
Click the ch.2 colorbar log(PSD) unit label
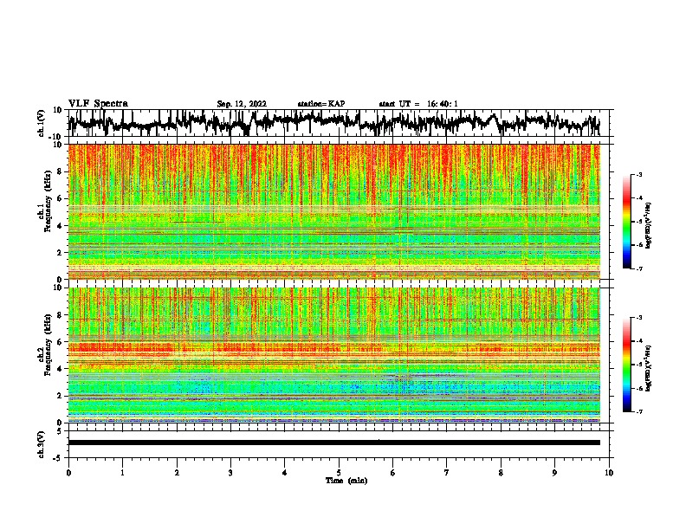tap(649, 368)
